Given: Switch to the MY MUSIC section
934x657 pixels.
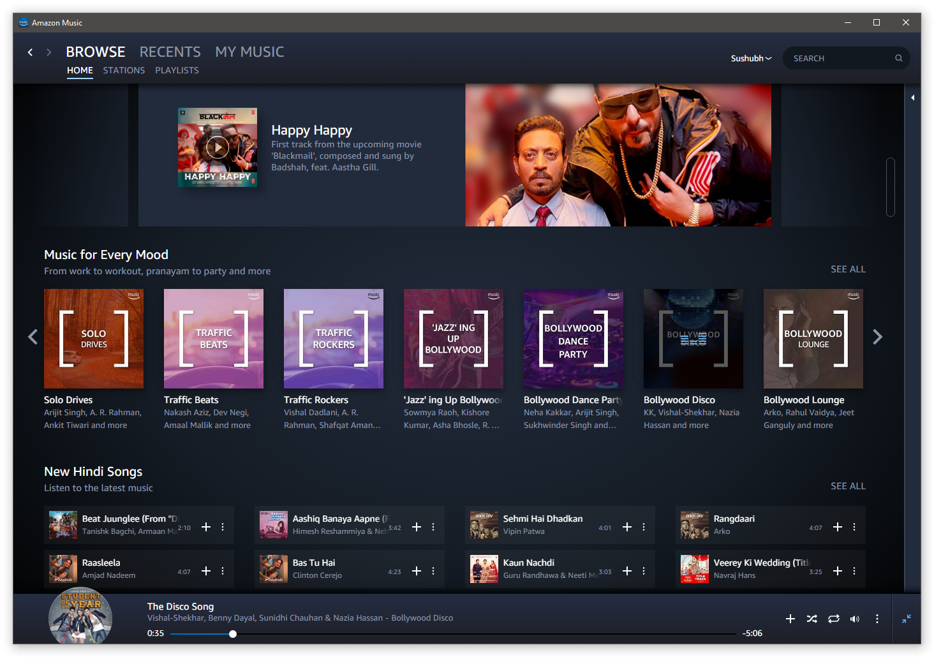Looking at the screenshot, I should pos(249,52).
